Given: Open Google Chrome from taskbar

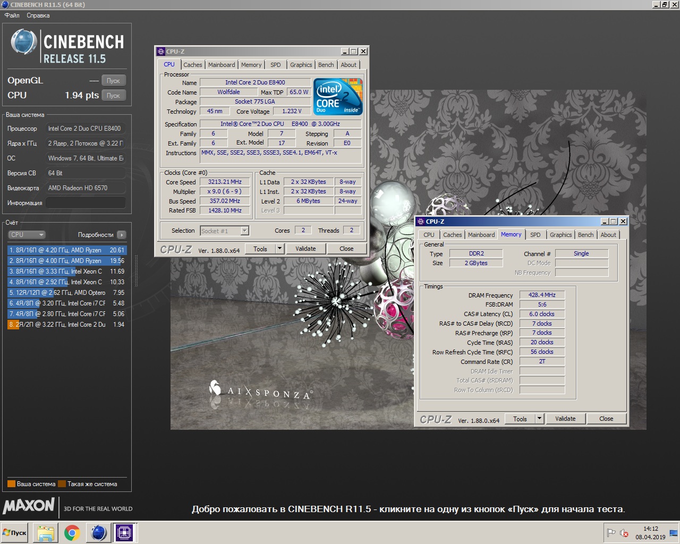Looking at the screenshot, I should tap(72, 533).
